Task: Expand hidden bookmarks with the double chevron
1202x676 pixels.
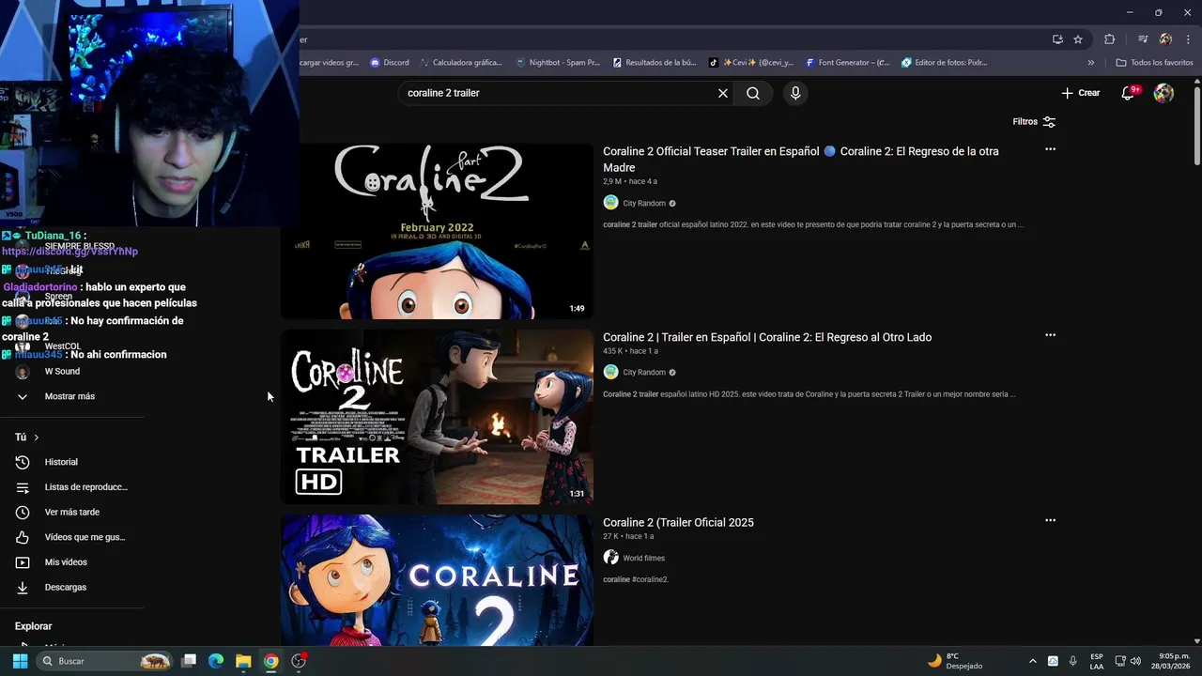Action: tap(1090, 63)
